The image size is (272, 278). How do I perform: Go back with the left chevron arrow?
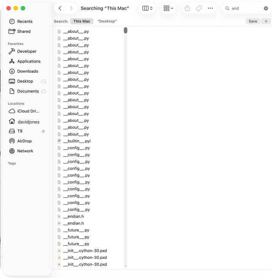[x=60, y=8]
